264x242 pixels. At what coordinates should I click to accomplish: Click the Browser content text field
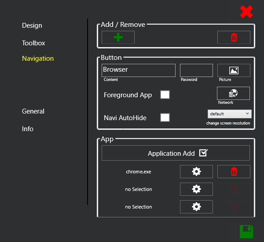pos(139,70)
